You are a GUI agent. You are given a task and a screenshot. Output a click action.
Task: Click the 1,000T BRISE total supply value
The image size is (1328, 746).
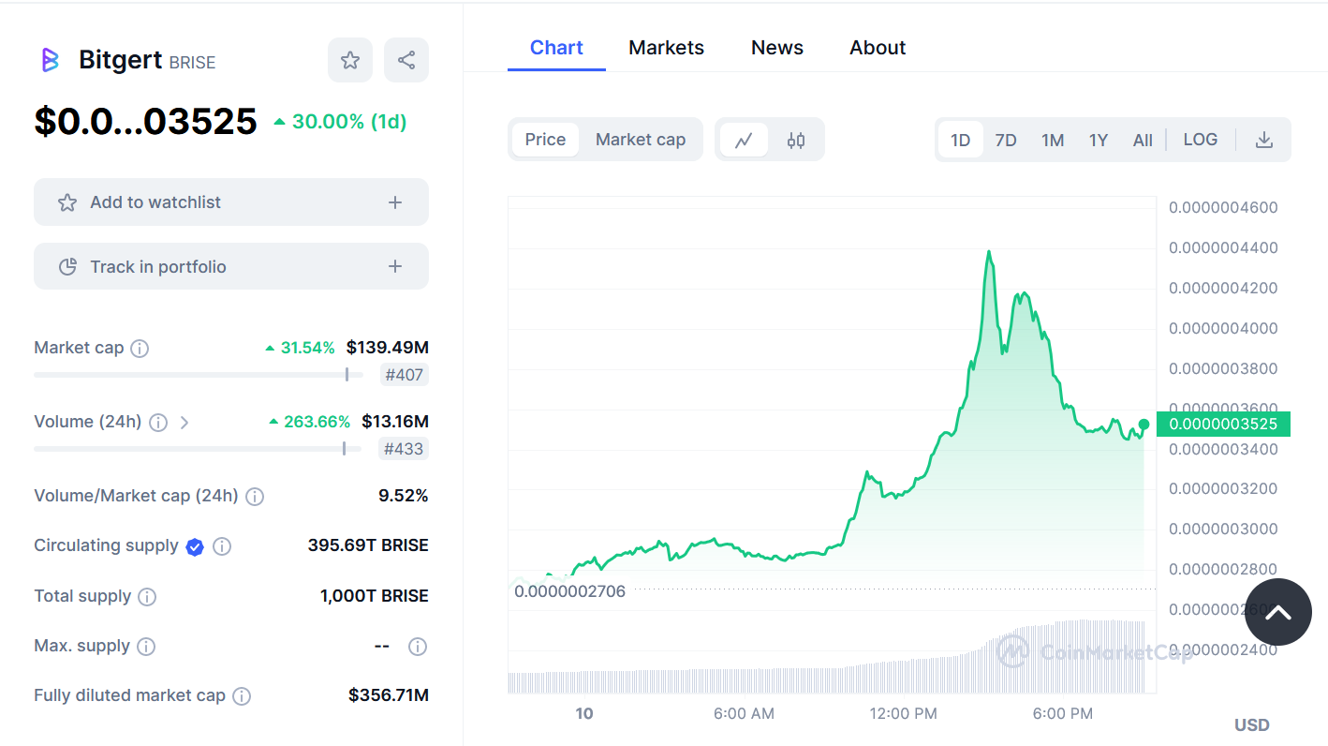click(x=375, y=596)
